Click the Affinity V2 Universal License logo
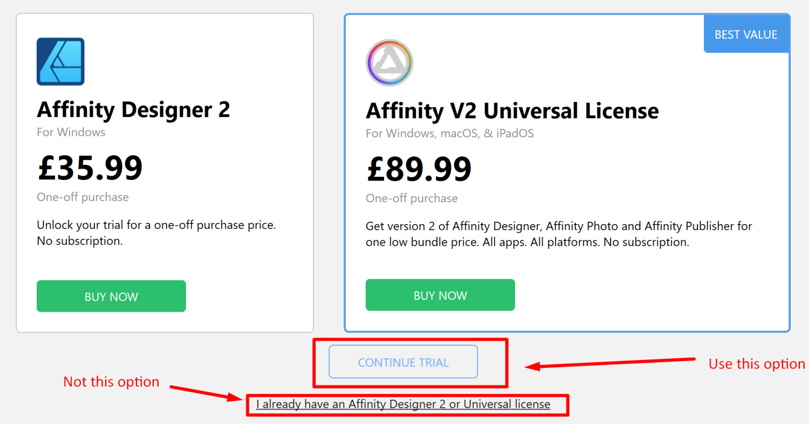 [389, 62]
